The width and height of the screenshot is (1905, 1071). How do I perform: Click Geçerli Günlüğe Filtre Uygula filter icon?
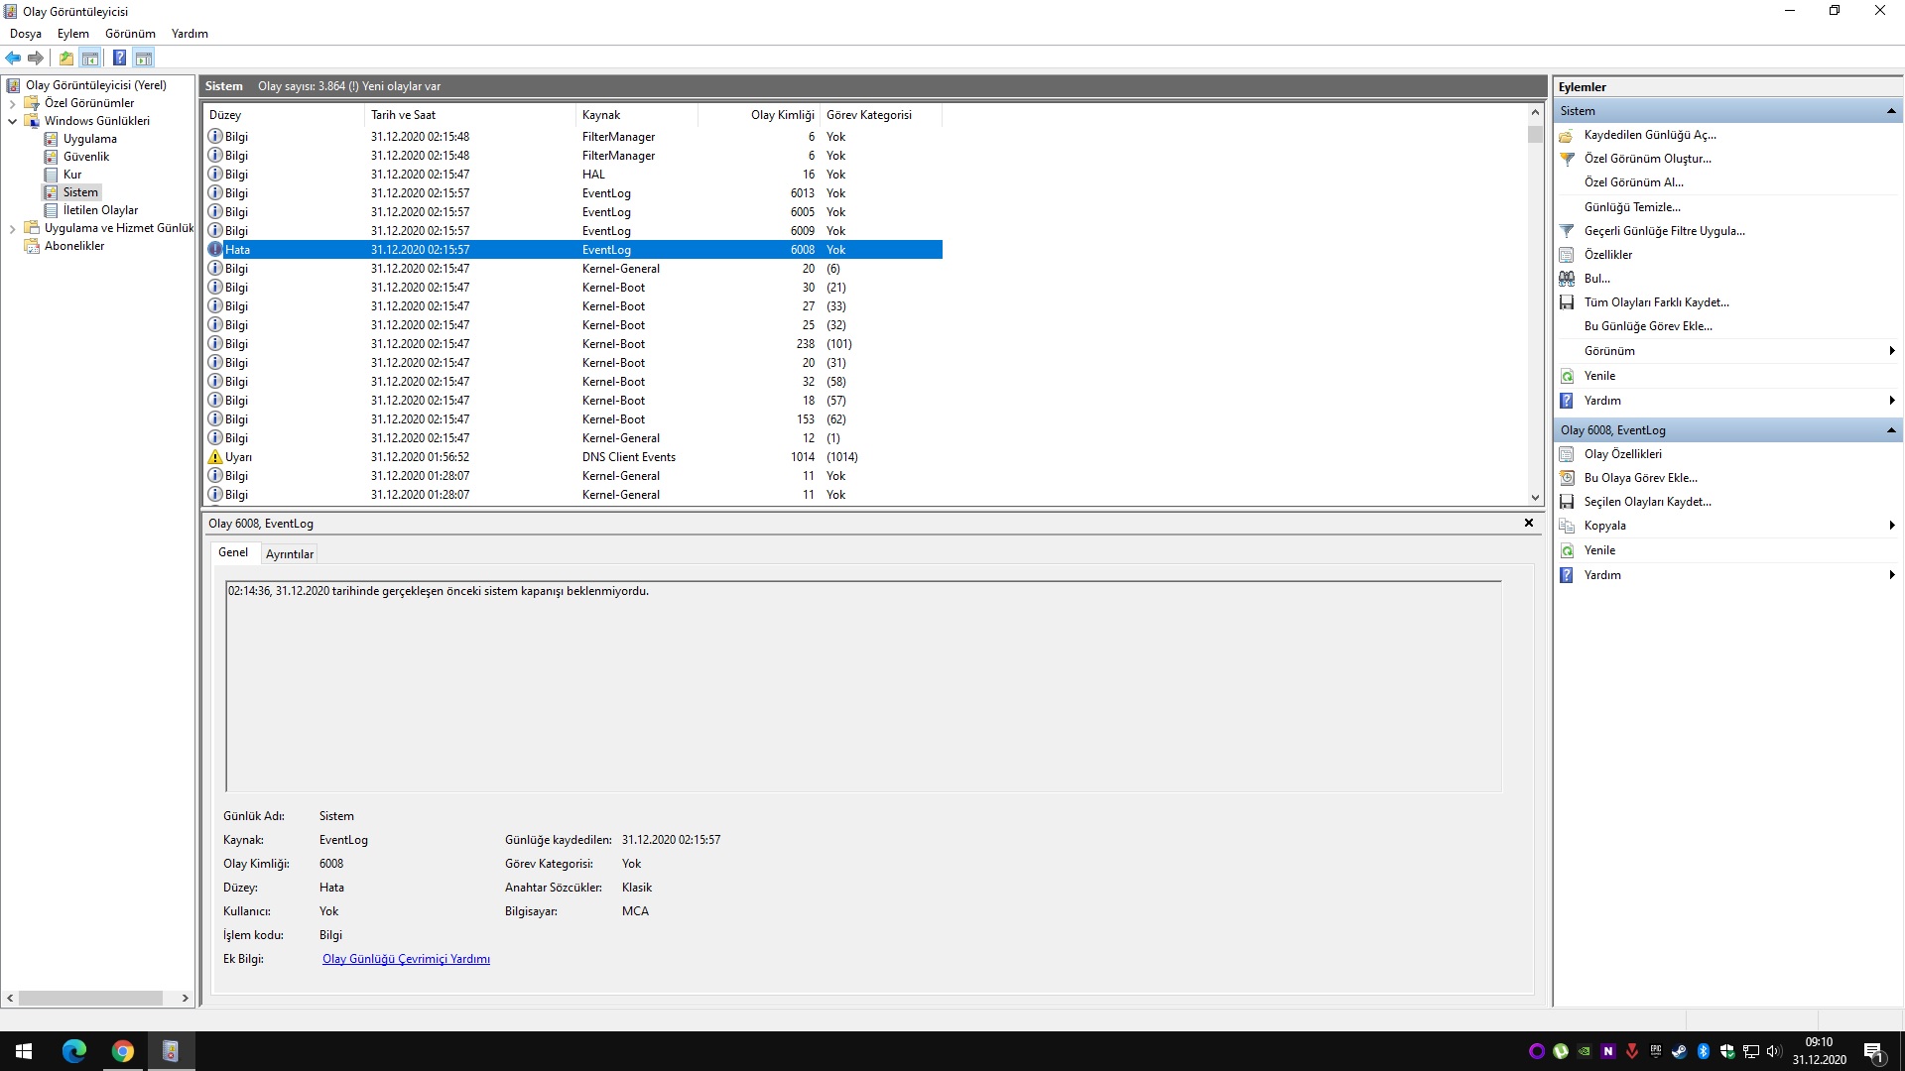[x=1567, y=231]
